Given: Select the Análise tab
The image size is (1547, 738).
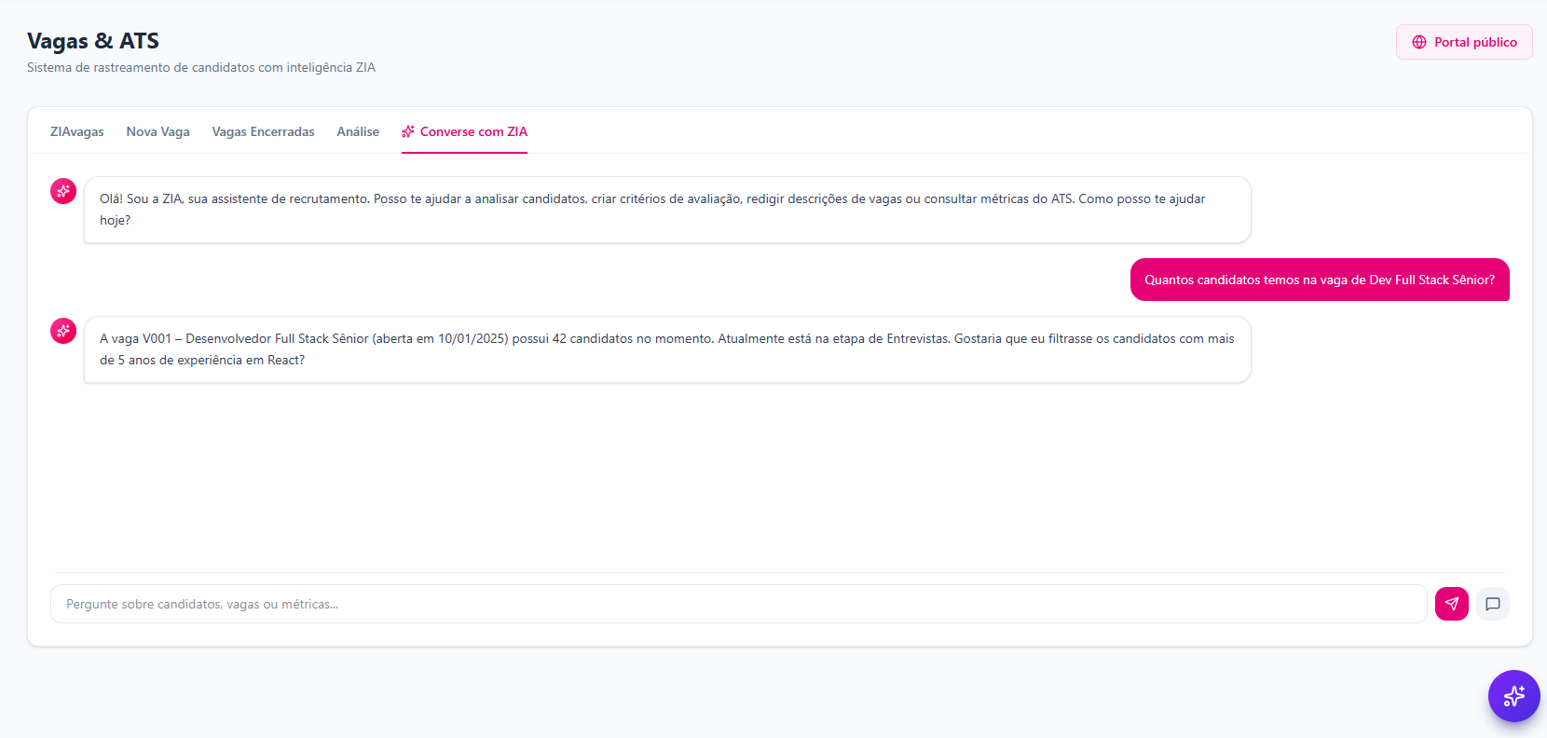Looking at the screenshot, I should (358, 131).
